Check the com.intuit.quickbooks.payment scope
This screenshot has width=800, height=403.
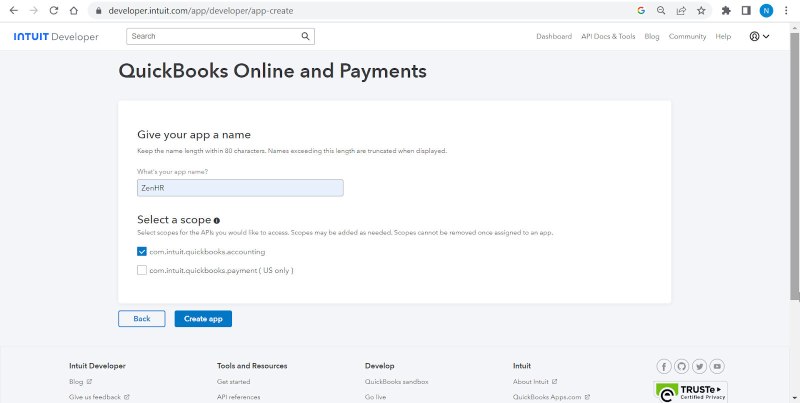point(142,270)
